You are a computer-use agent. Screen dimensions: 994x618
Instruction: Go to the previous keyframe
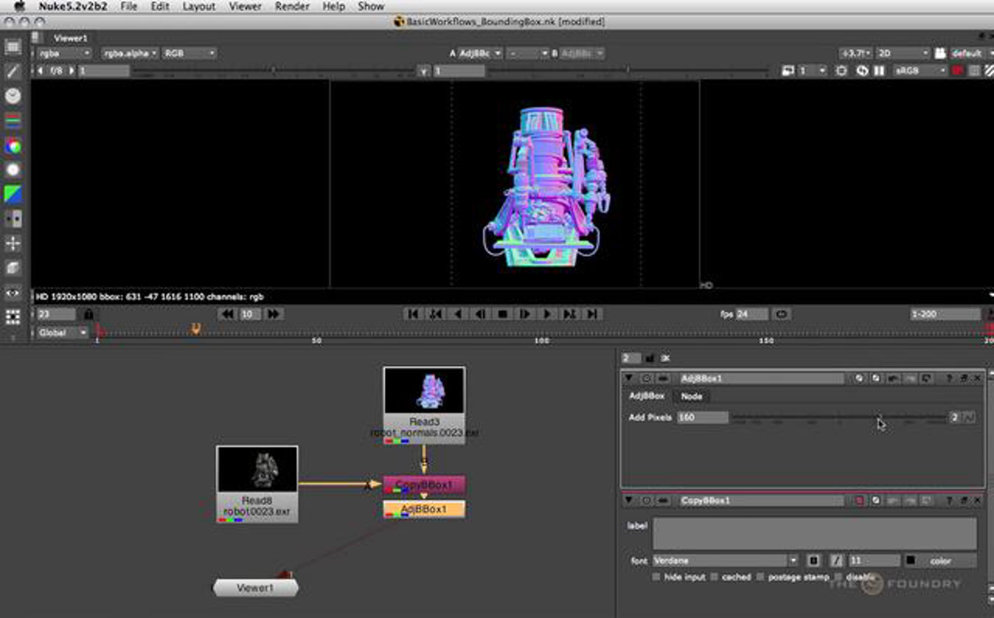435,314
